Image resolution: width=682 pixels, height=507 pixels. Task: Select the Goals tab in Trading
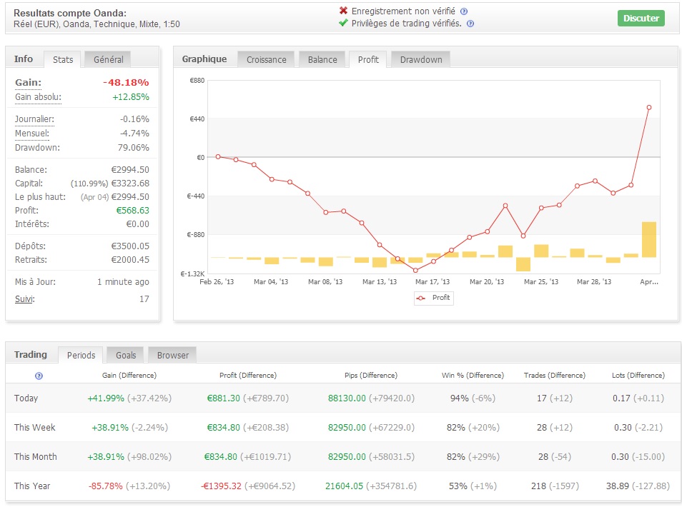[124, 355]
